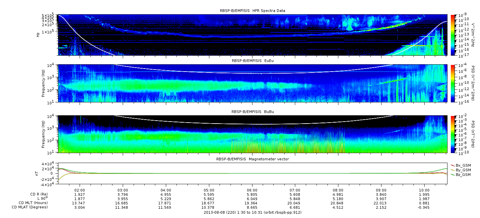480x218 pixels.
Task: Click the CD MLAT (Degrees) row label
Action: pos(31,207)
